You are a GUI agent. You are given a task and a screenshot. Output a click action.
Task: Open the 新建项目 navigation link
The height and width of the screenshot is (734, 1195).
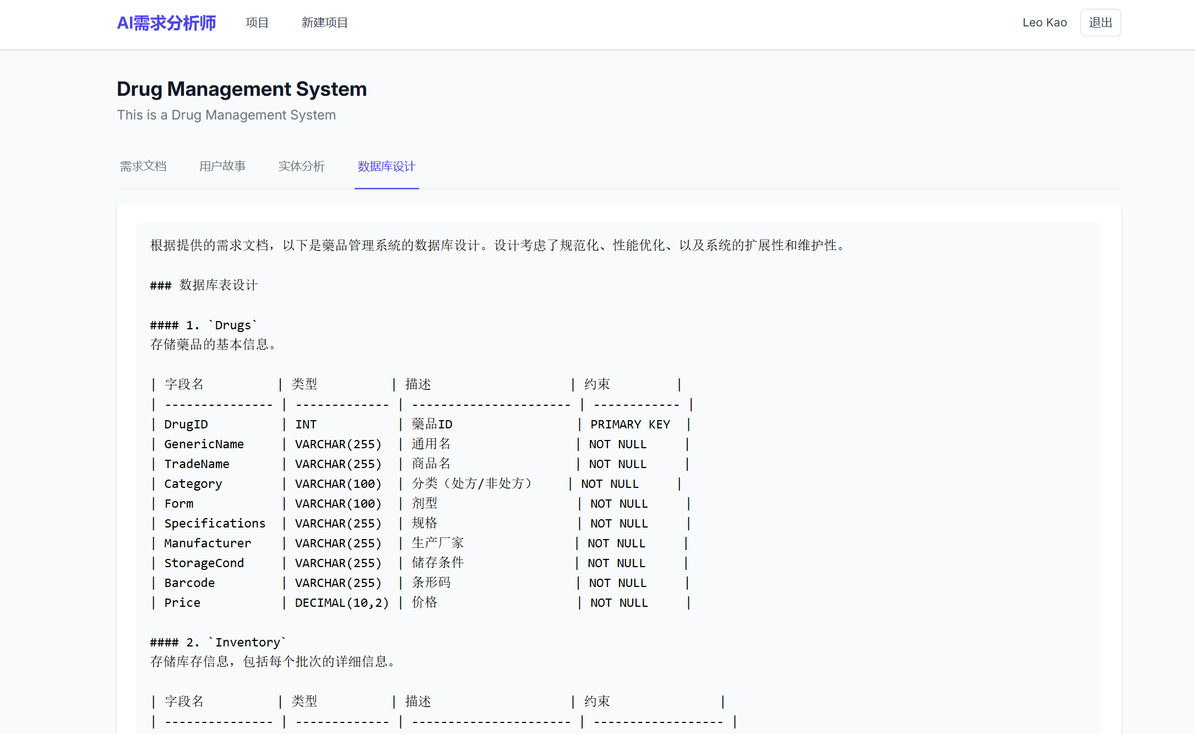click(x=324, y=23)
